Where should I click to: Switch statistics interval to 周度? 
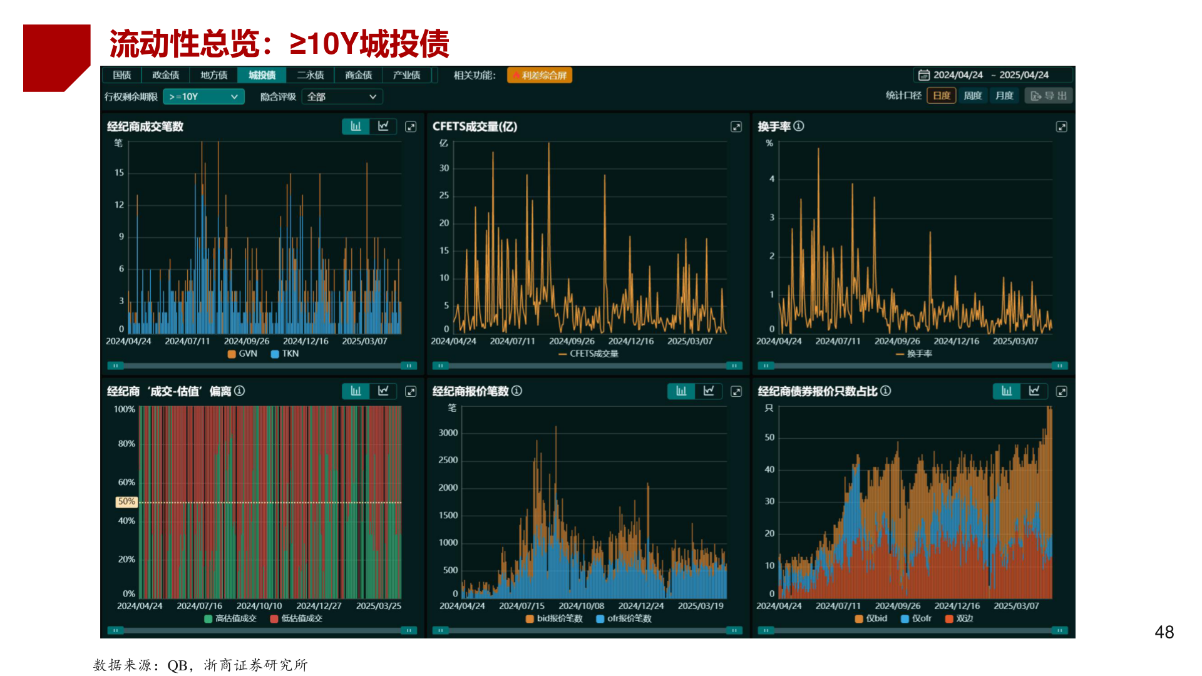972,96
